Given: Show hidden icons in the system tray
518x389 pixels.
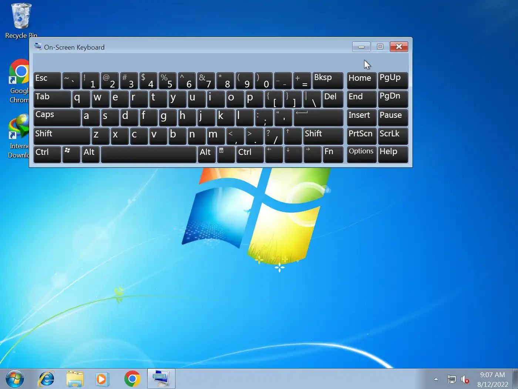Looking at the screenshot, I should (x=436, y=379).
